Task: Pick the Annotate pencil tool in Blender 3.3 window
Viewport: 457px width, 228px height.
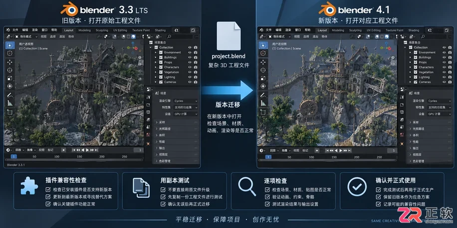Action: point(10,95)
